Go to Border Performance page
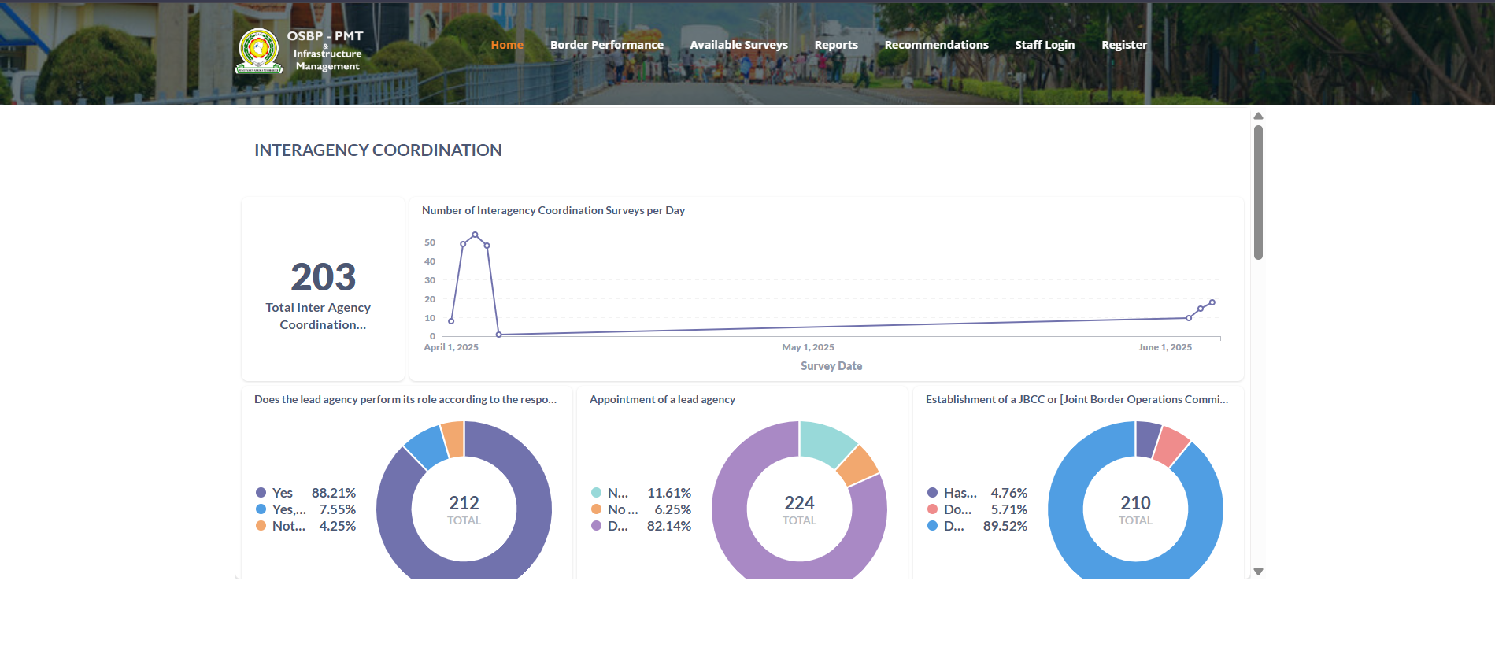Screen dimensions: 1495x655 [x=606, y=45]
